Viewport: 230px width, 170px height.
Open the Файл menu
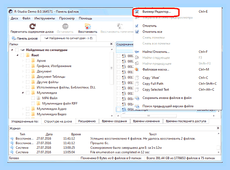coord(26,19)
